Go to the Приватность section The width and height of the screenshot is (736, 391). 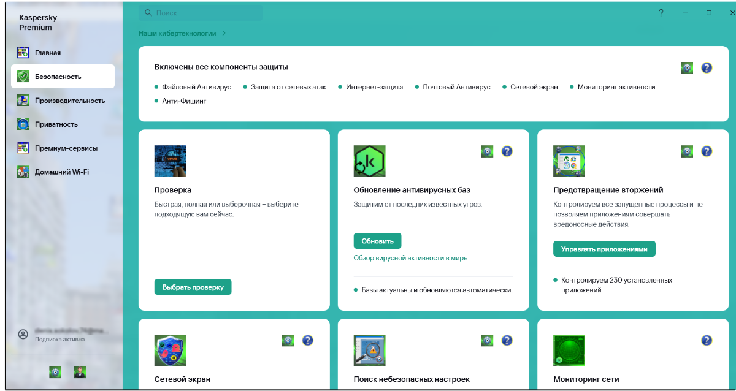tap(63, 124)
